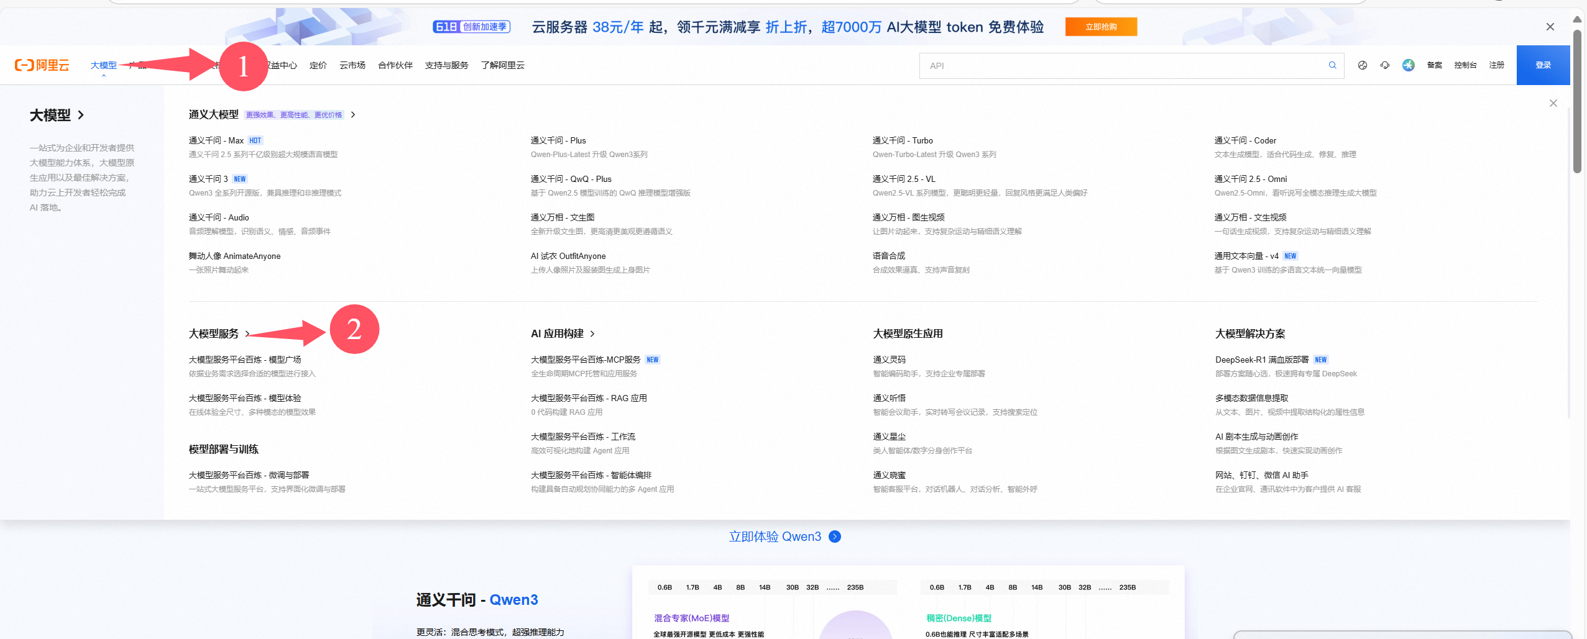The image size is (1587, 639).
Task: Click the 立即体验 Qwen3 link
Action: tap(775, 537)
